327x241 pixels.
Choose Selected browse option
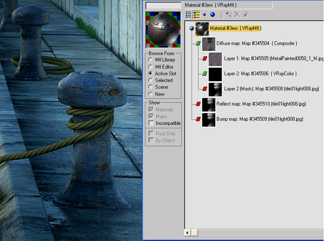coord(150,80)
